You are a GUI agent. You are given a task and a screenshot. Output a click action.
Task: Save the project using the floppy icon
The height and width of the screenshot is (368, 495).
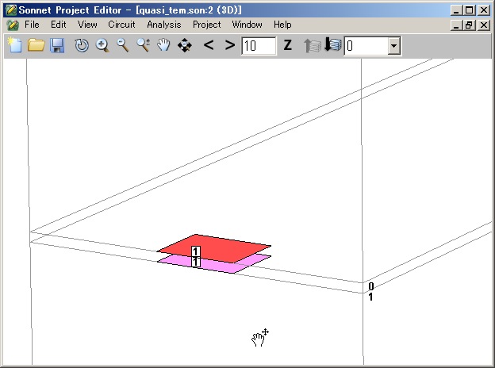tap(57, 45)
